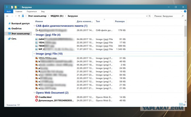Click МЕДИА (D:) in the address path
This screenshot has height=117, width=191.
57,16
